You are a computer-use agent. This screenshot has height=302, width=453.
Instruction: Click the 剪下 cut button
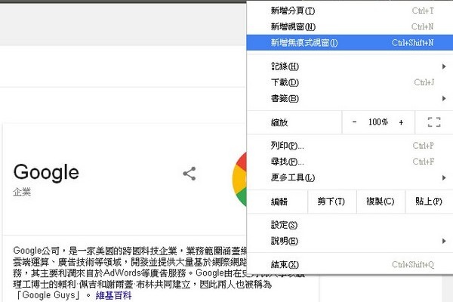point(331,201)
